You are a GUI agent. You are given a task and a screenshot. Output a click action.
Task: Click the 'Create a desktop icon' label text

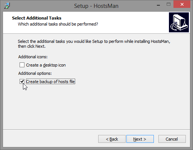pyautogui.click(x=46, y=65)
